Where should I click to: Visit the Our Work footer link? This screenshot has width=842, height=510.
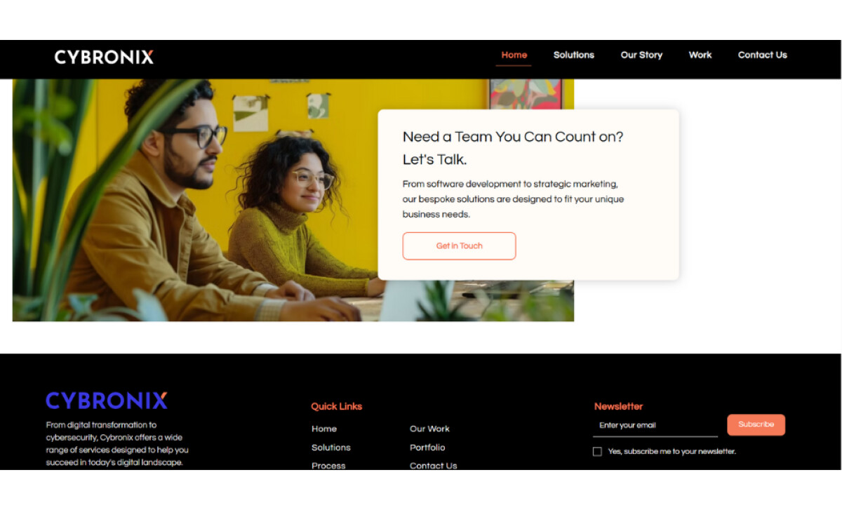pyautogui.click(x=429, y=429)
